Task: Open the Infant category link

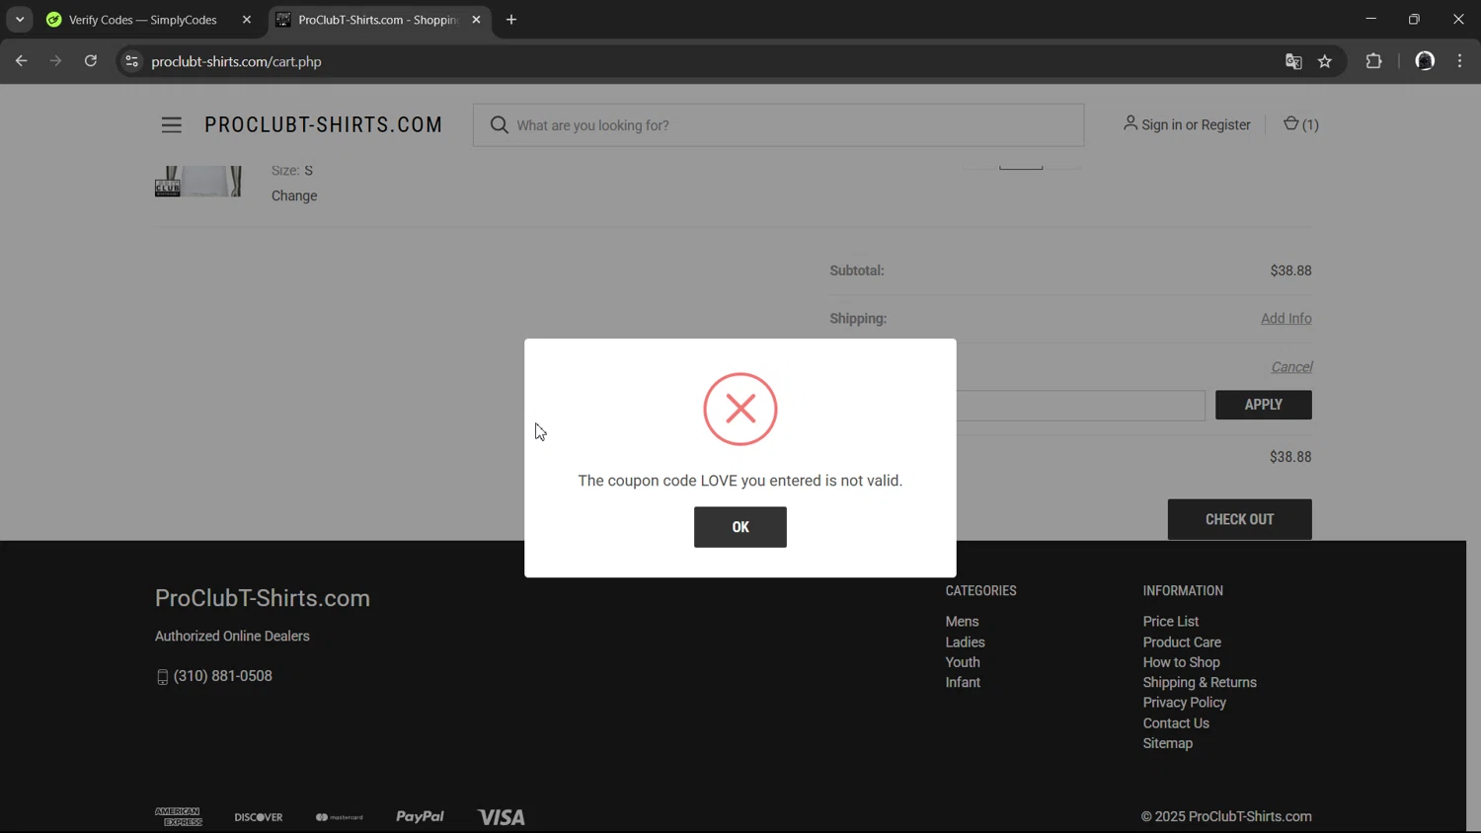Action: pos(963,682)
